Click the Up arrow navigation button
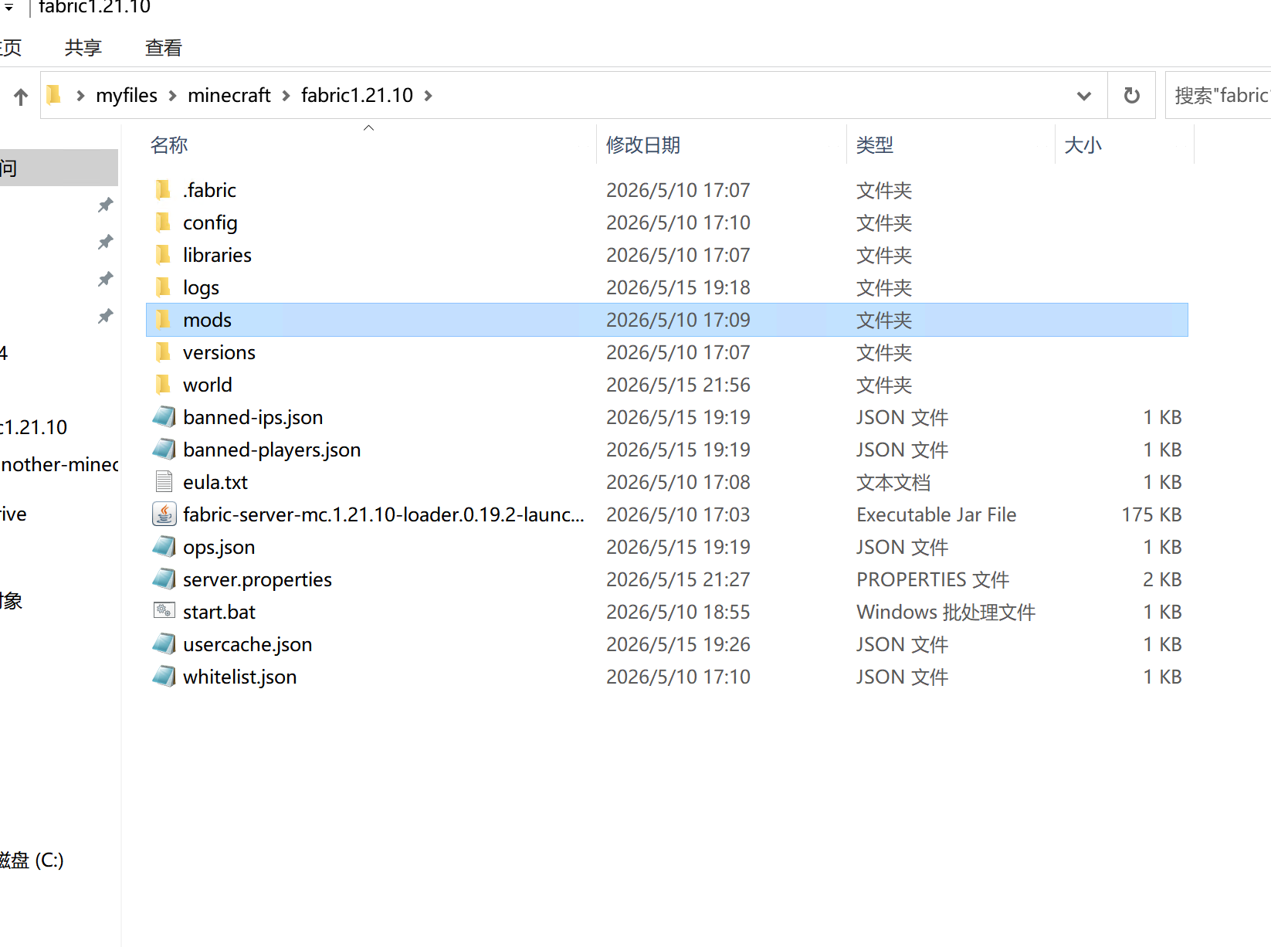This screenshot has width=1271, height=947. click(x=21, y=97)
